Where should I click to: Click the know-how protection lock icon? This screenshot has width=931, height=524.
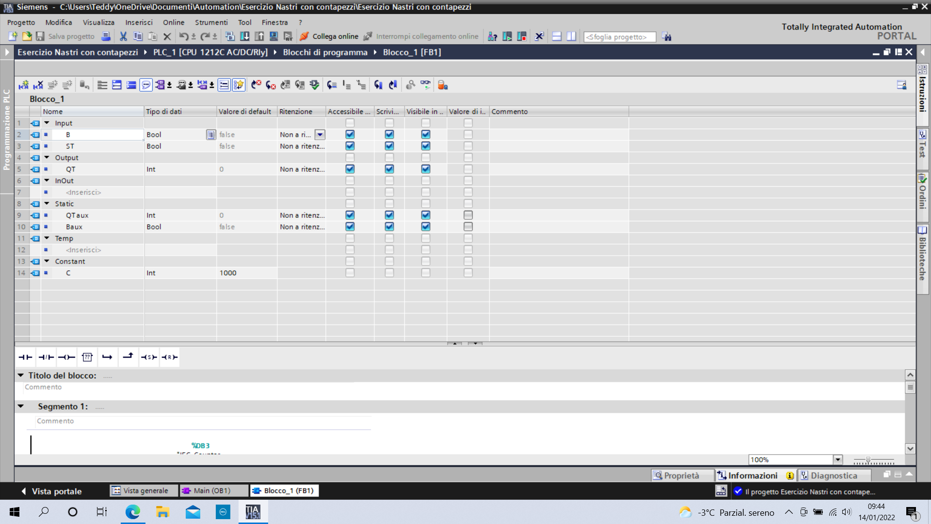tap(442, 85)
